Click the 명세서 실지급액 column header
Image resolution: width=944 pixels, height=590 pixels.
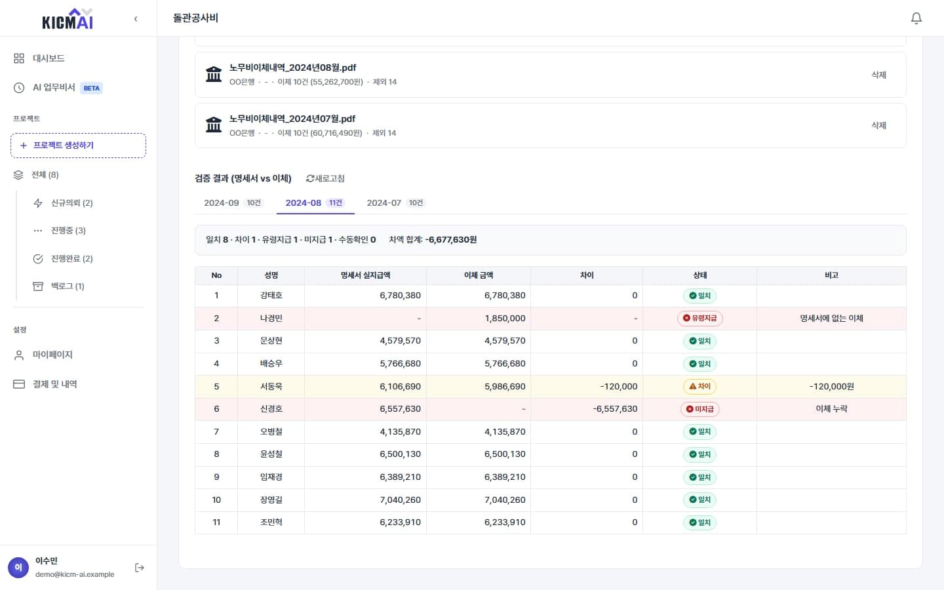365,275
